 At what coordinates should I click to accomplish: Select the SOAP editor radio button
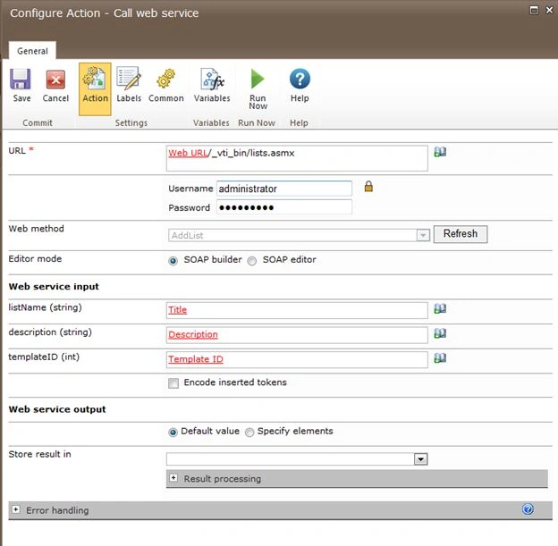coord(252,261)
